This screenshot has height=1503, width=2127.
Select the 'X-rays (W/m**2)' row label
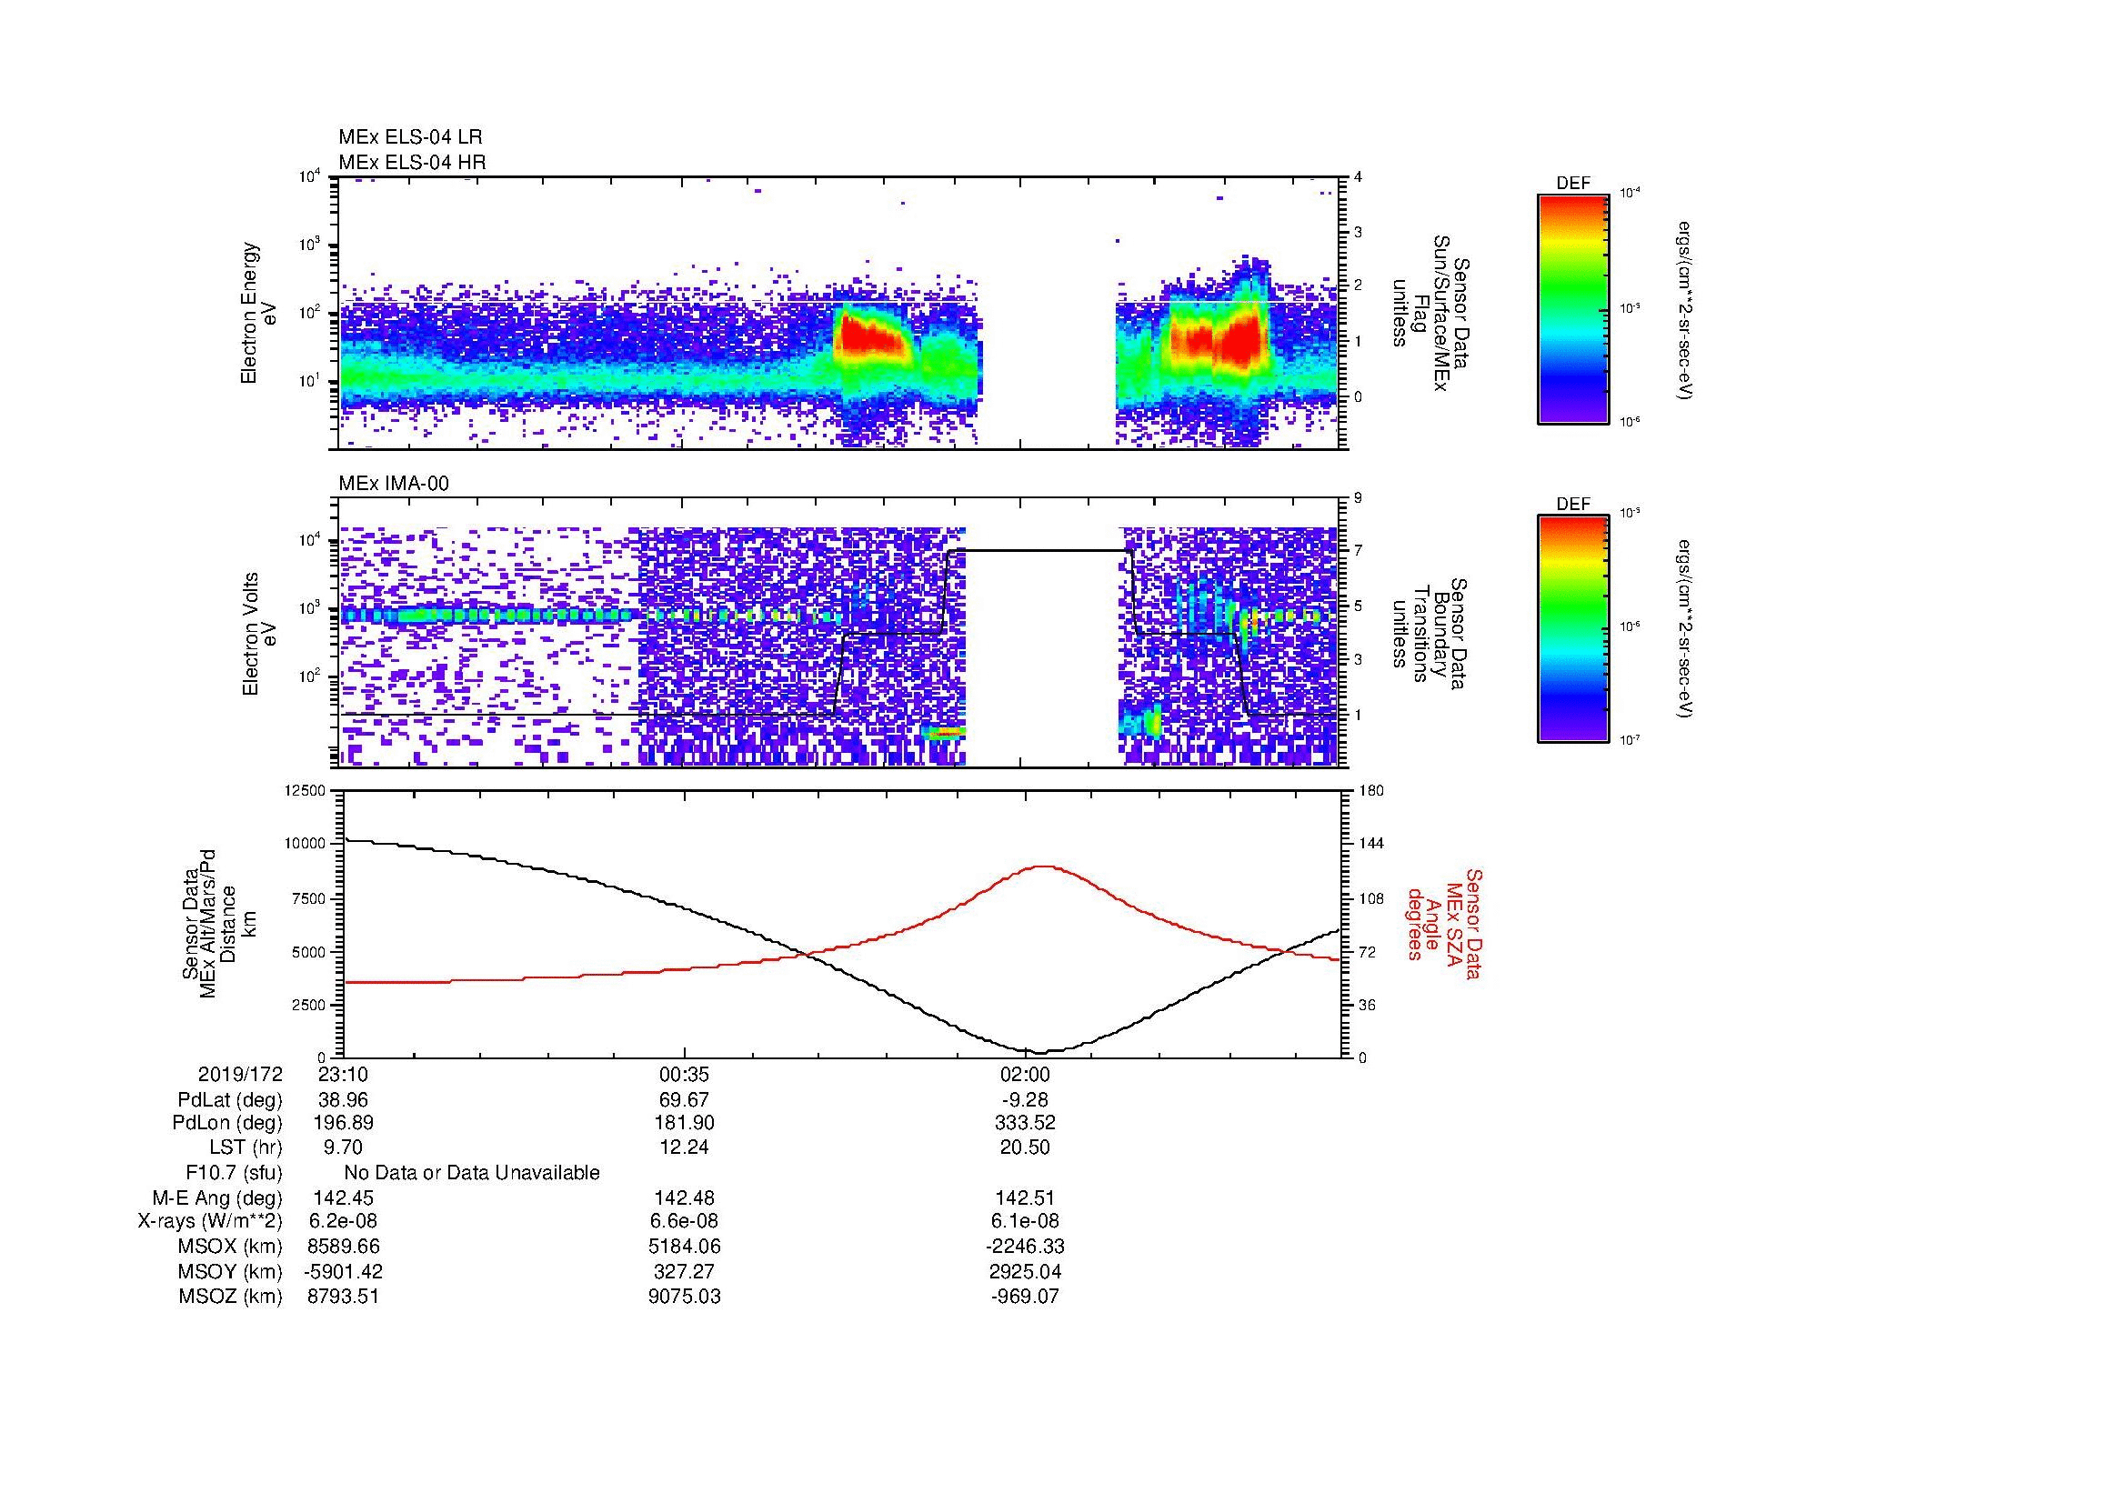pyautogui.click(x=209, y=1221)
